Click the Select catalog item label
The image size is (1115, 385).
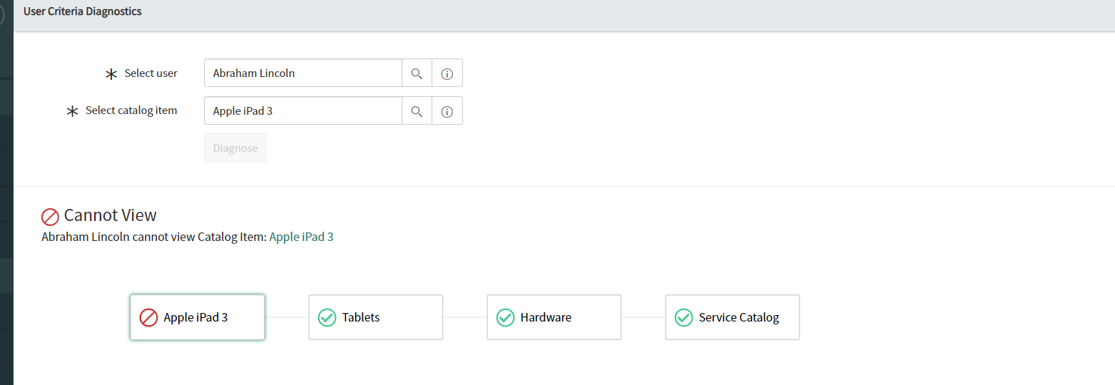131,111
